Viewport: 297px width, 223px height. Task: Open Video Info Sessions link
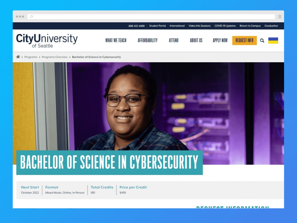tap(200, 26)
